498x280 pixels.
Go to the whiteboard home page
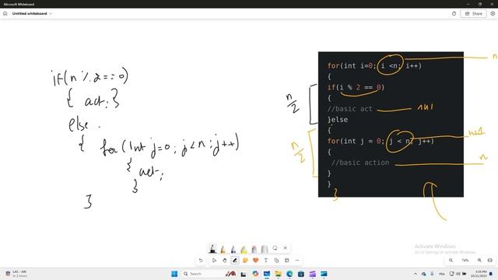tap(5, 14)
